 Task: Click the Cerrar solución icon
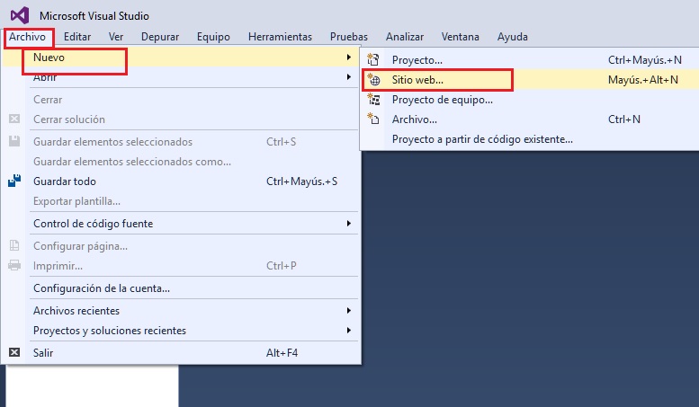click(14, 119)
